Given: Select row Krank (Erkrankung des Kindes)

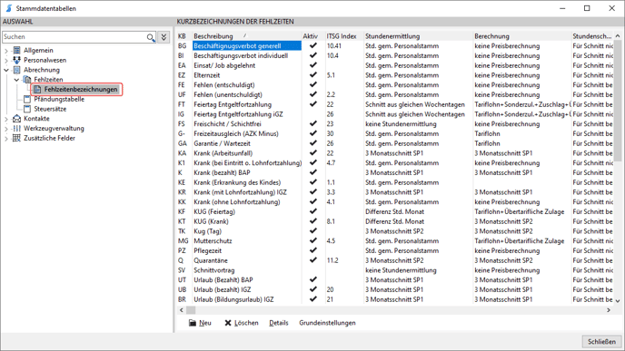Looking at the screenshot, I should 394,182.
